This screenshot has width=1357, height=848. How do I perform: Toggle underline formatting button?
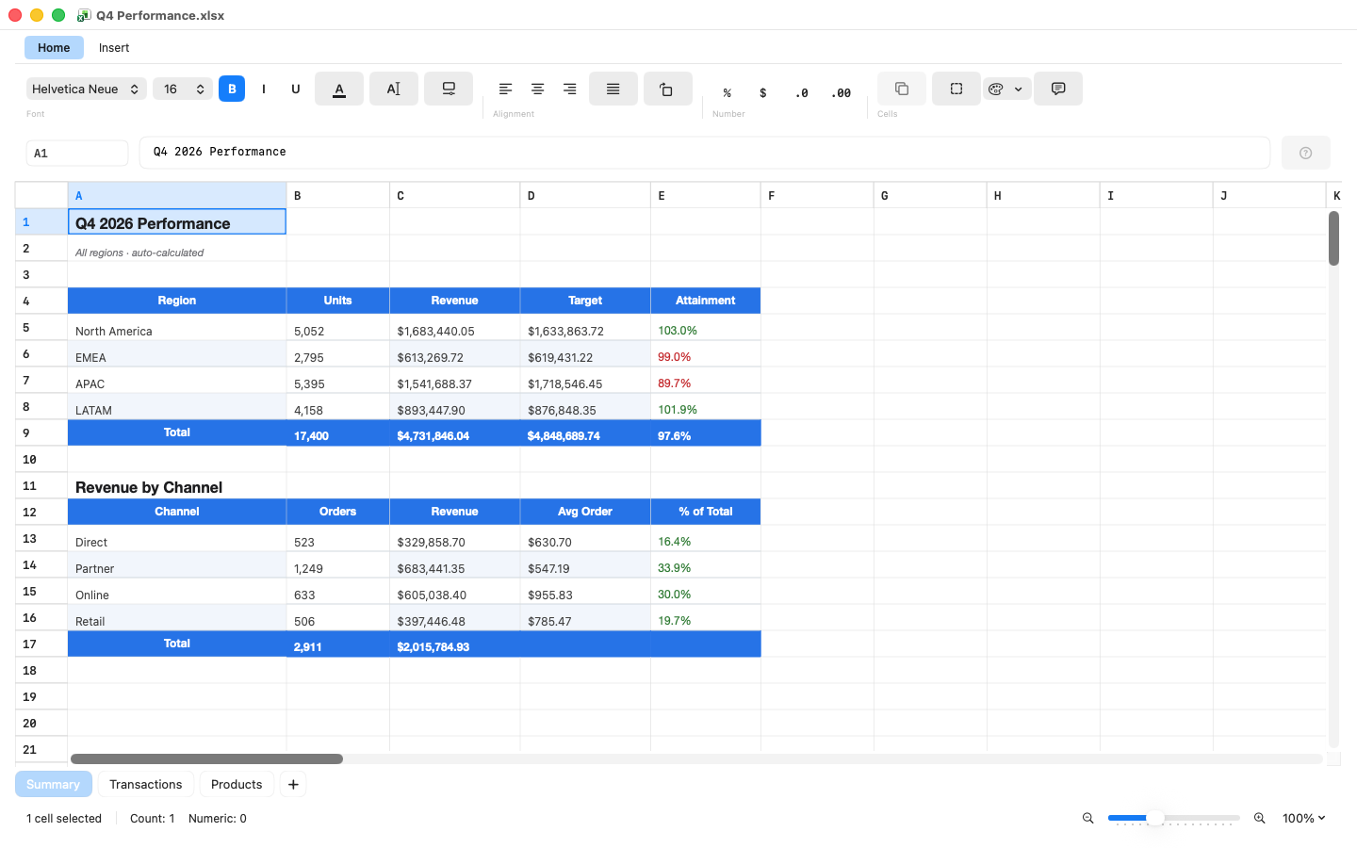tap(296, 89)
